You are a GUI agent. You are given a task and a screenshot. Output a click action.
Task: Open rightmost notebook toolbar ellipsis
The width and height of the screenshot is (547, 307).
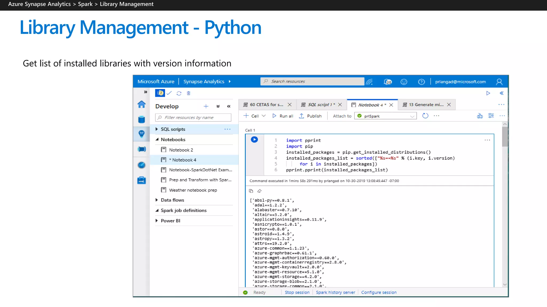point(502,116)
